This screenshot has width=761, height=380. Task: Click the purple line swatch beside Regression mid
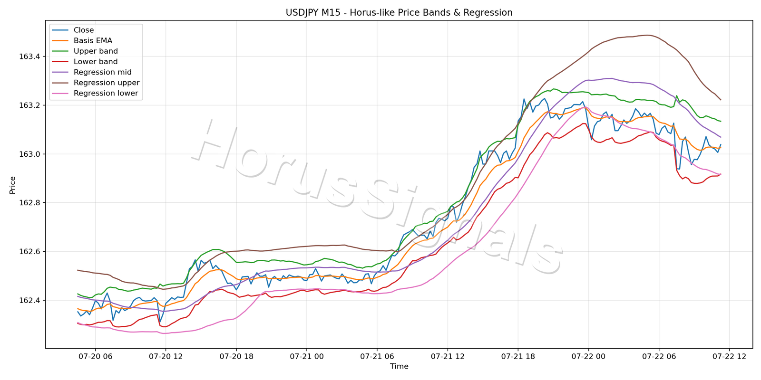click(60, 72)
